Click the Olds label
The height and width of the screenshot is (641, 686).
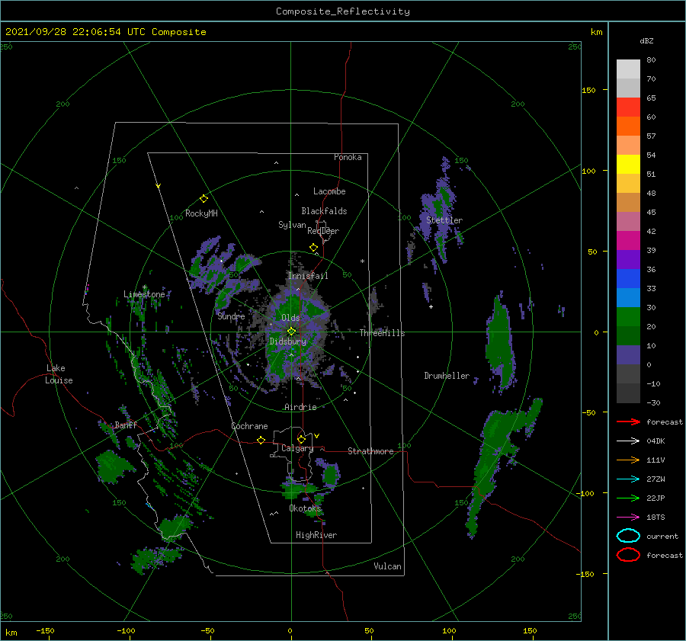290,318
